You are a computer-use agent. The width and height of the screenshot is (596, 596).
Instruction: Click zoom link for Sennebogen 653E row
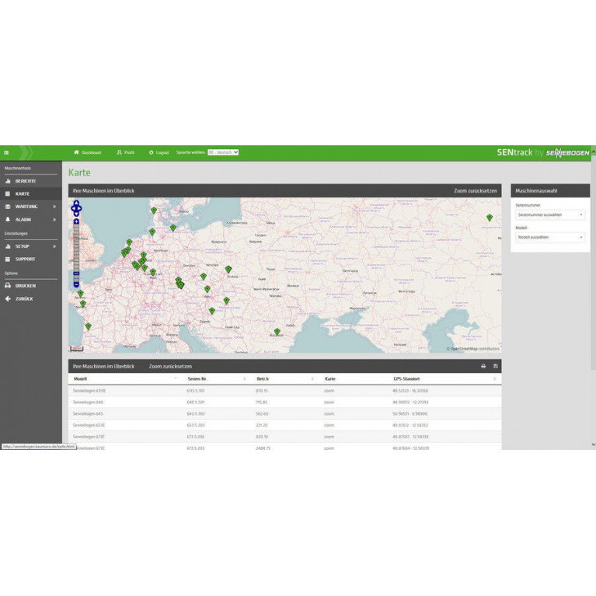329,425
